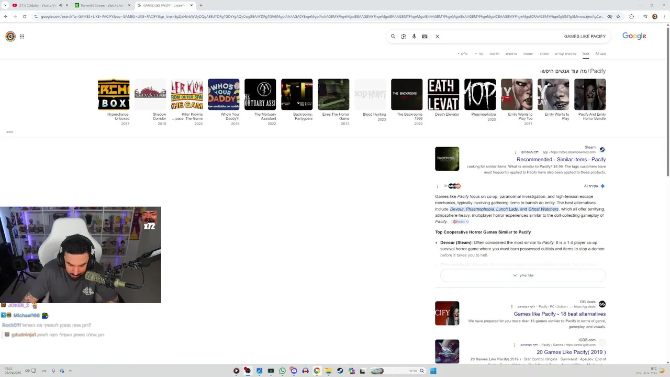This screenshot has width=670, height=377.
Task: Open options menu for the Steam result
Action: coord(516,152)
